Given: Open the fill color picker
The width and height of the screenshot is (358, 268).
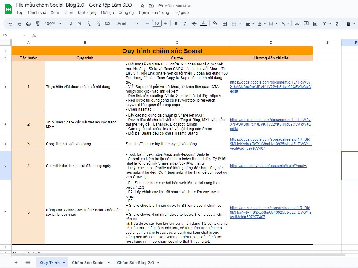Looking at the screenshot, I should tap(215, 23).
